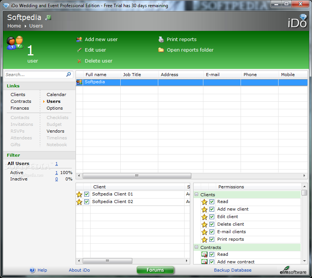Click Inactive users count link
The image size is (312, 278).
tap(56, 179)
